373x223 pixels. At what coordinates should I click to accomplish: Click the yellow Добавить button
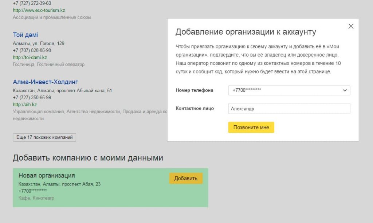click(186, 178)
